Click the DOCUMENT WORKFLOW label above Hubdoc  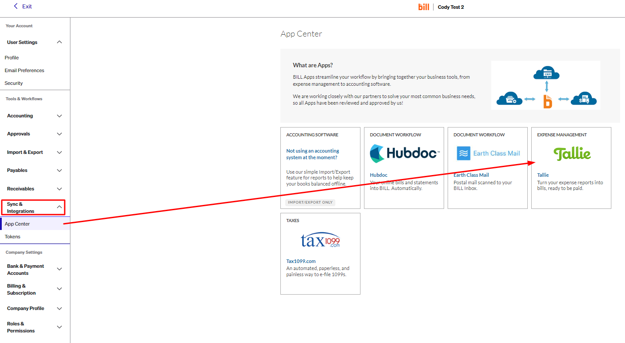click(396, 135)
